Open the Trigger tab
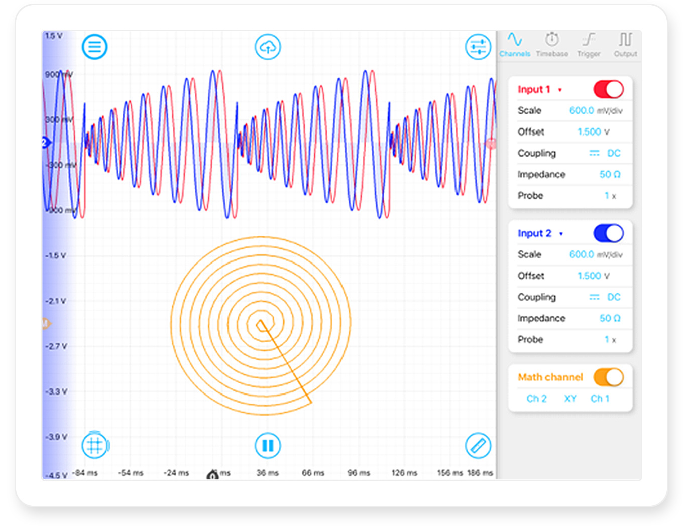683x526 pixels. pyautogui.click(x=589, y=45)
